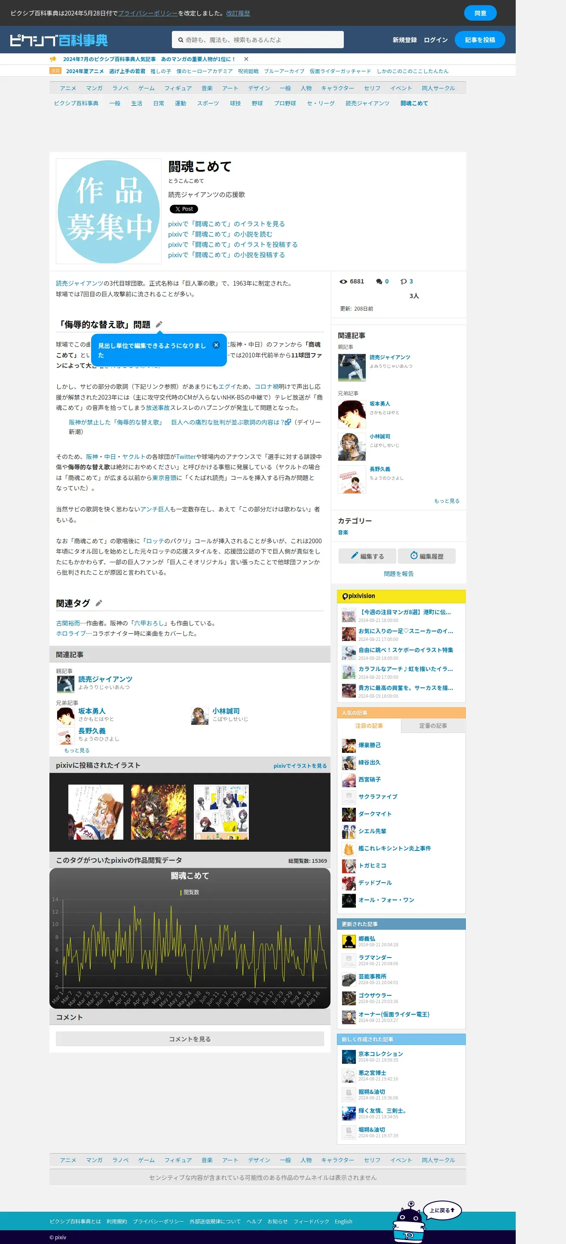This screenshot has height=1244, width=566.
Task: Close the monthly popular articles banner
Action: coord(246,59)
